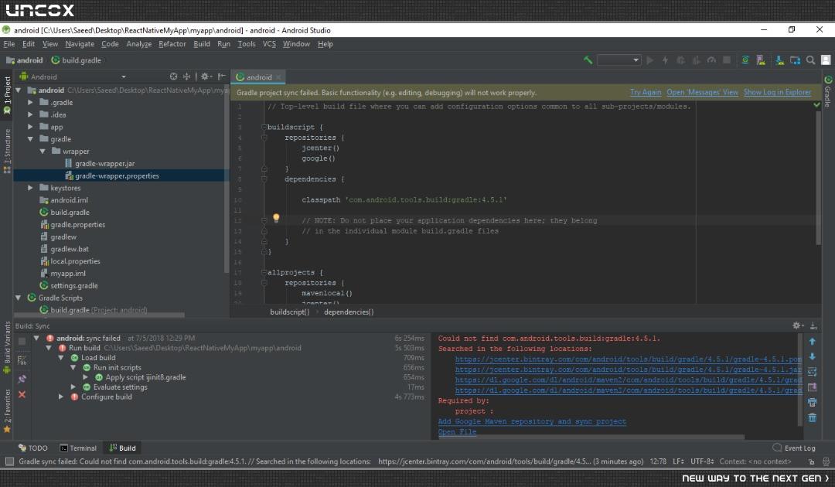Toggle tool window buttons icon at bottom-left
The image size is (835, 487).
tap(9, 461)
